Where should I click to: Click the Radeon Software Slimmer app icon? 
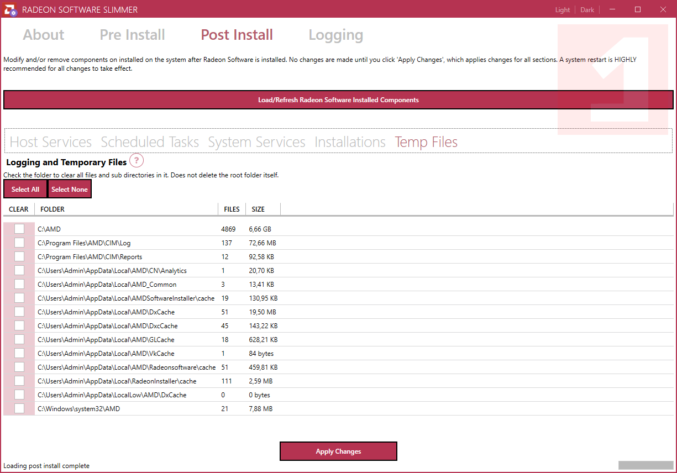coord(11,10)
